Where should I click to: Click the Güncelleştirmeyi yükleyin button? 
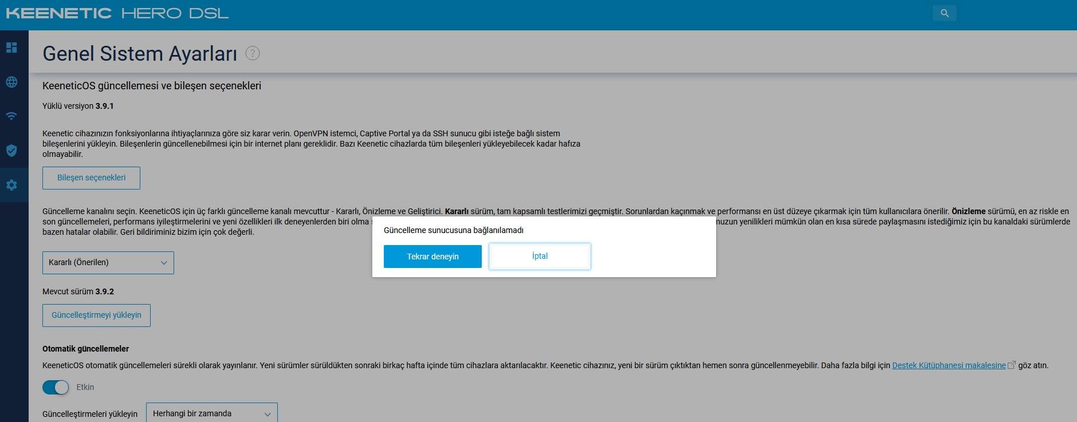(x=96, y=315)
